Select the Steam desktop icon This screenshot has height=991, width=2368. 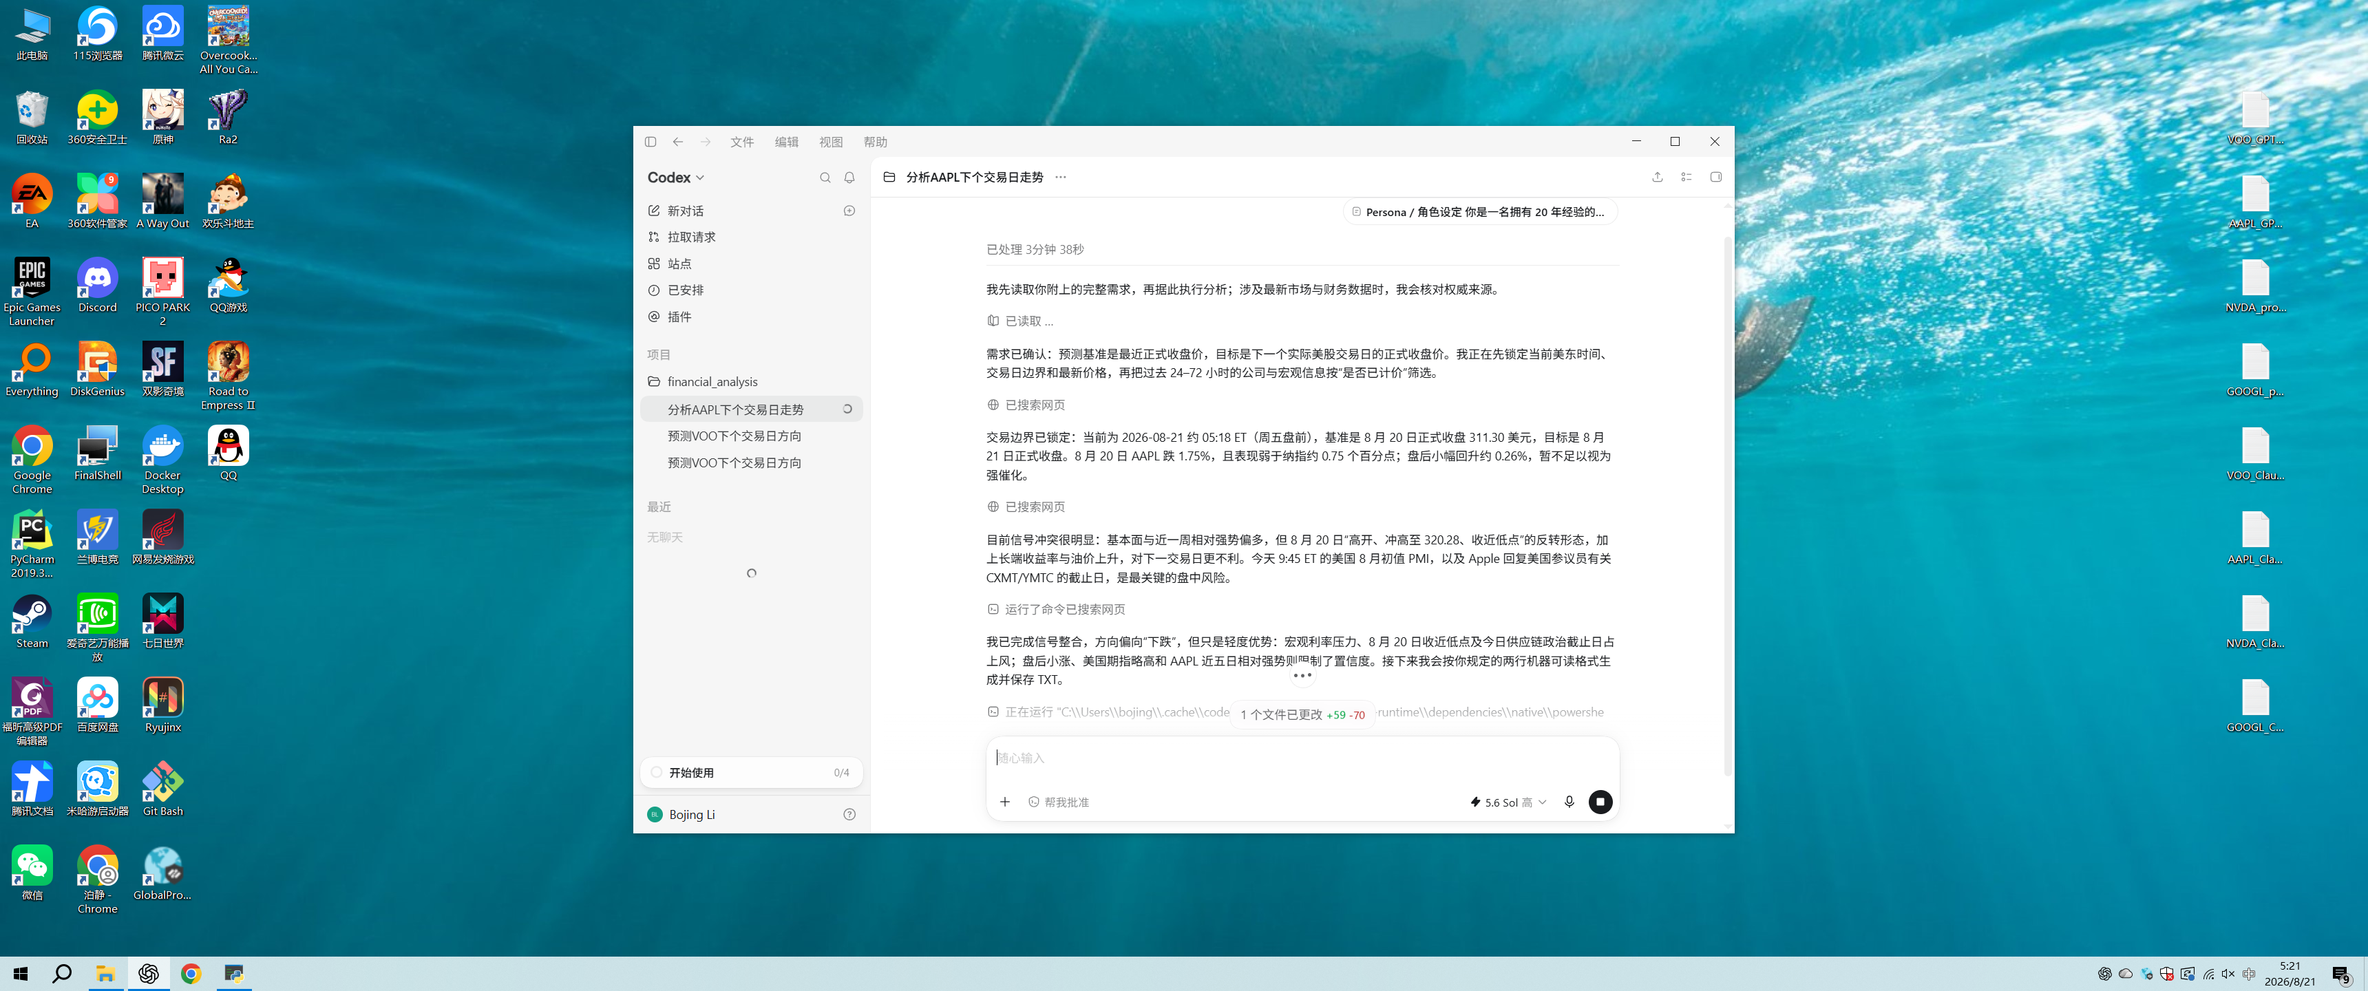[x=32, y=622]
